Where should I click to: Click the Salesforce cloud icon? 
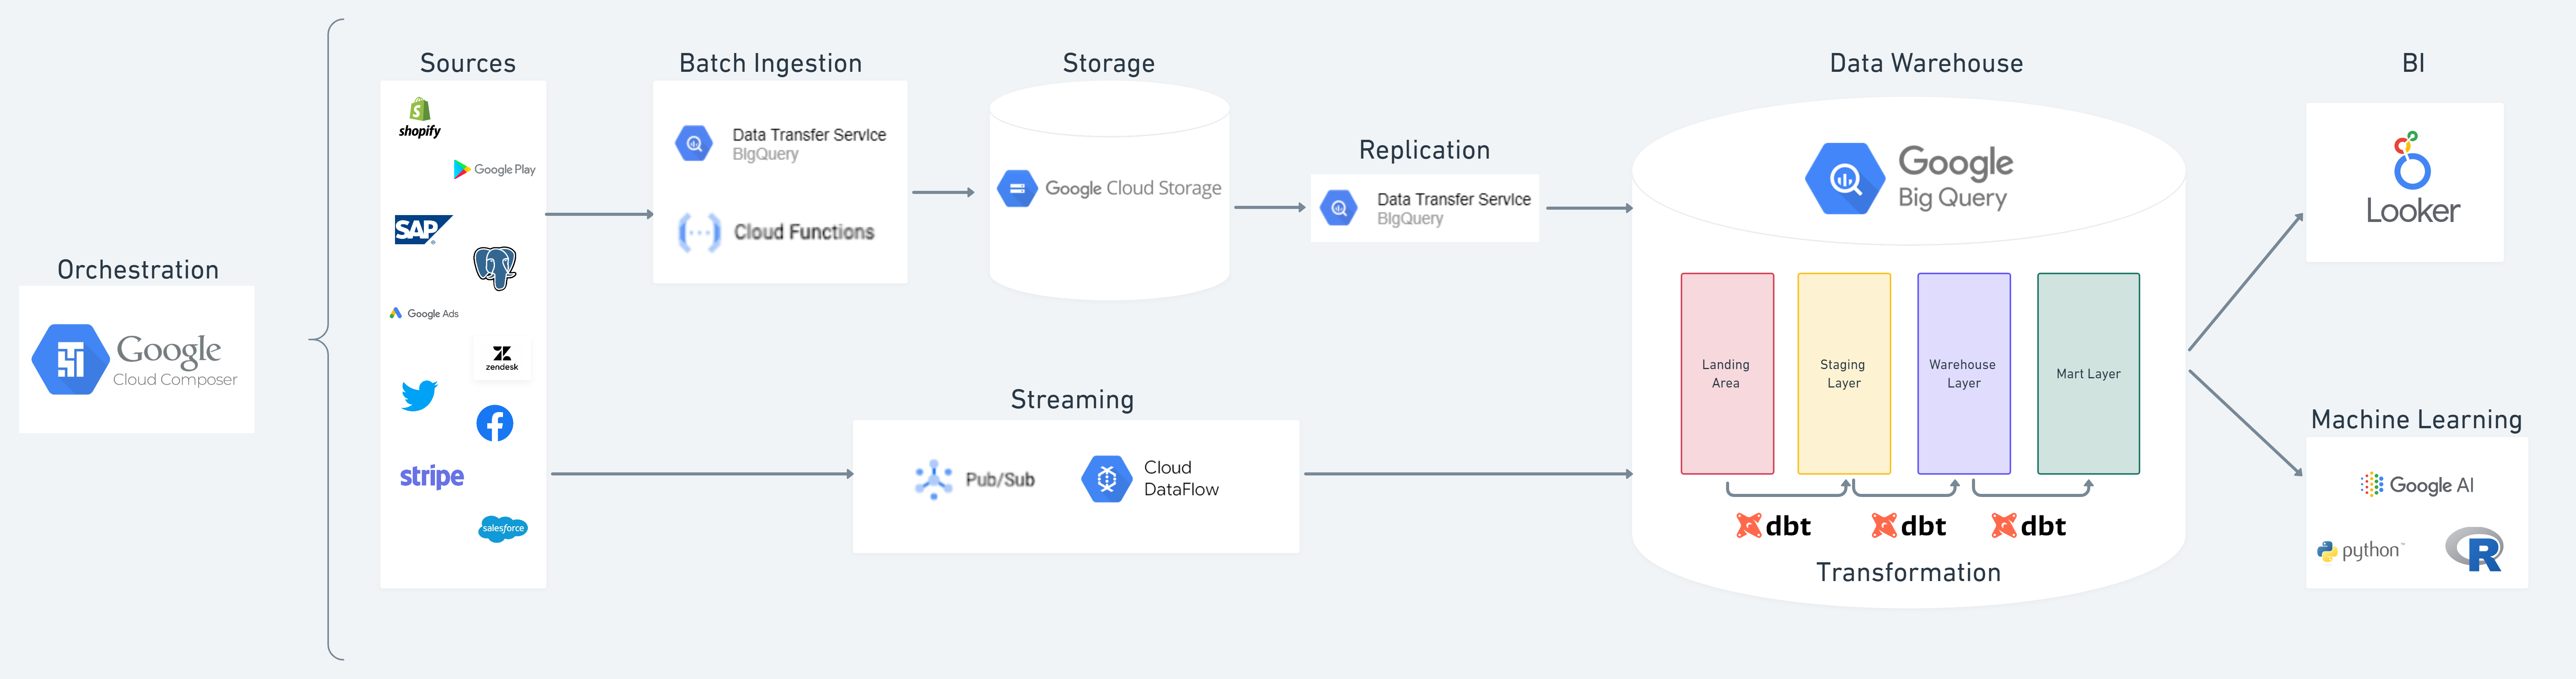coord(503,528)
